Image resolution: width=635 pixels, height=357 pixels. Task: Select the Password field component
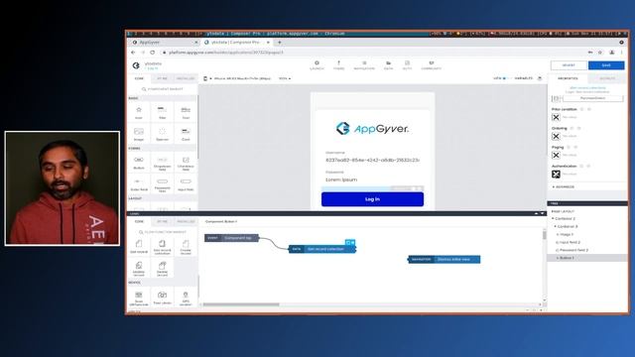click(162, 184)
